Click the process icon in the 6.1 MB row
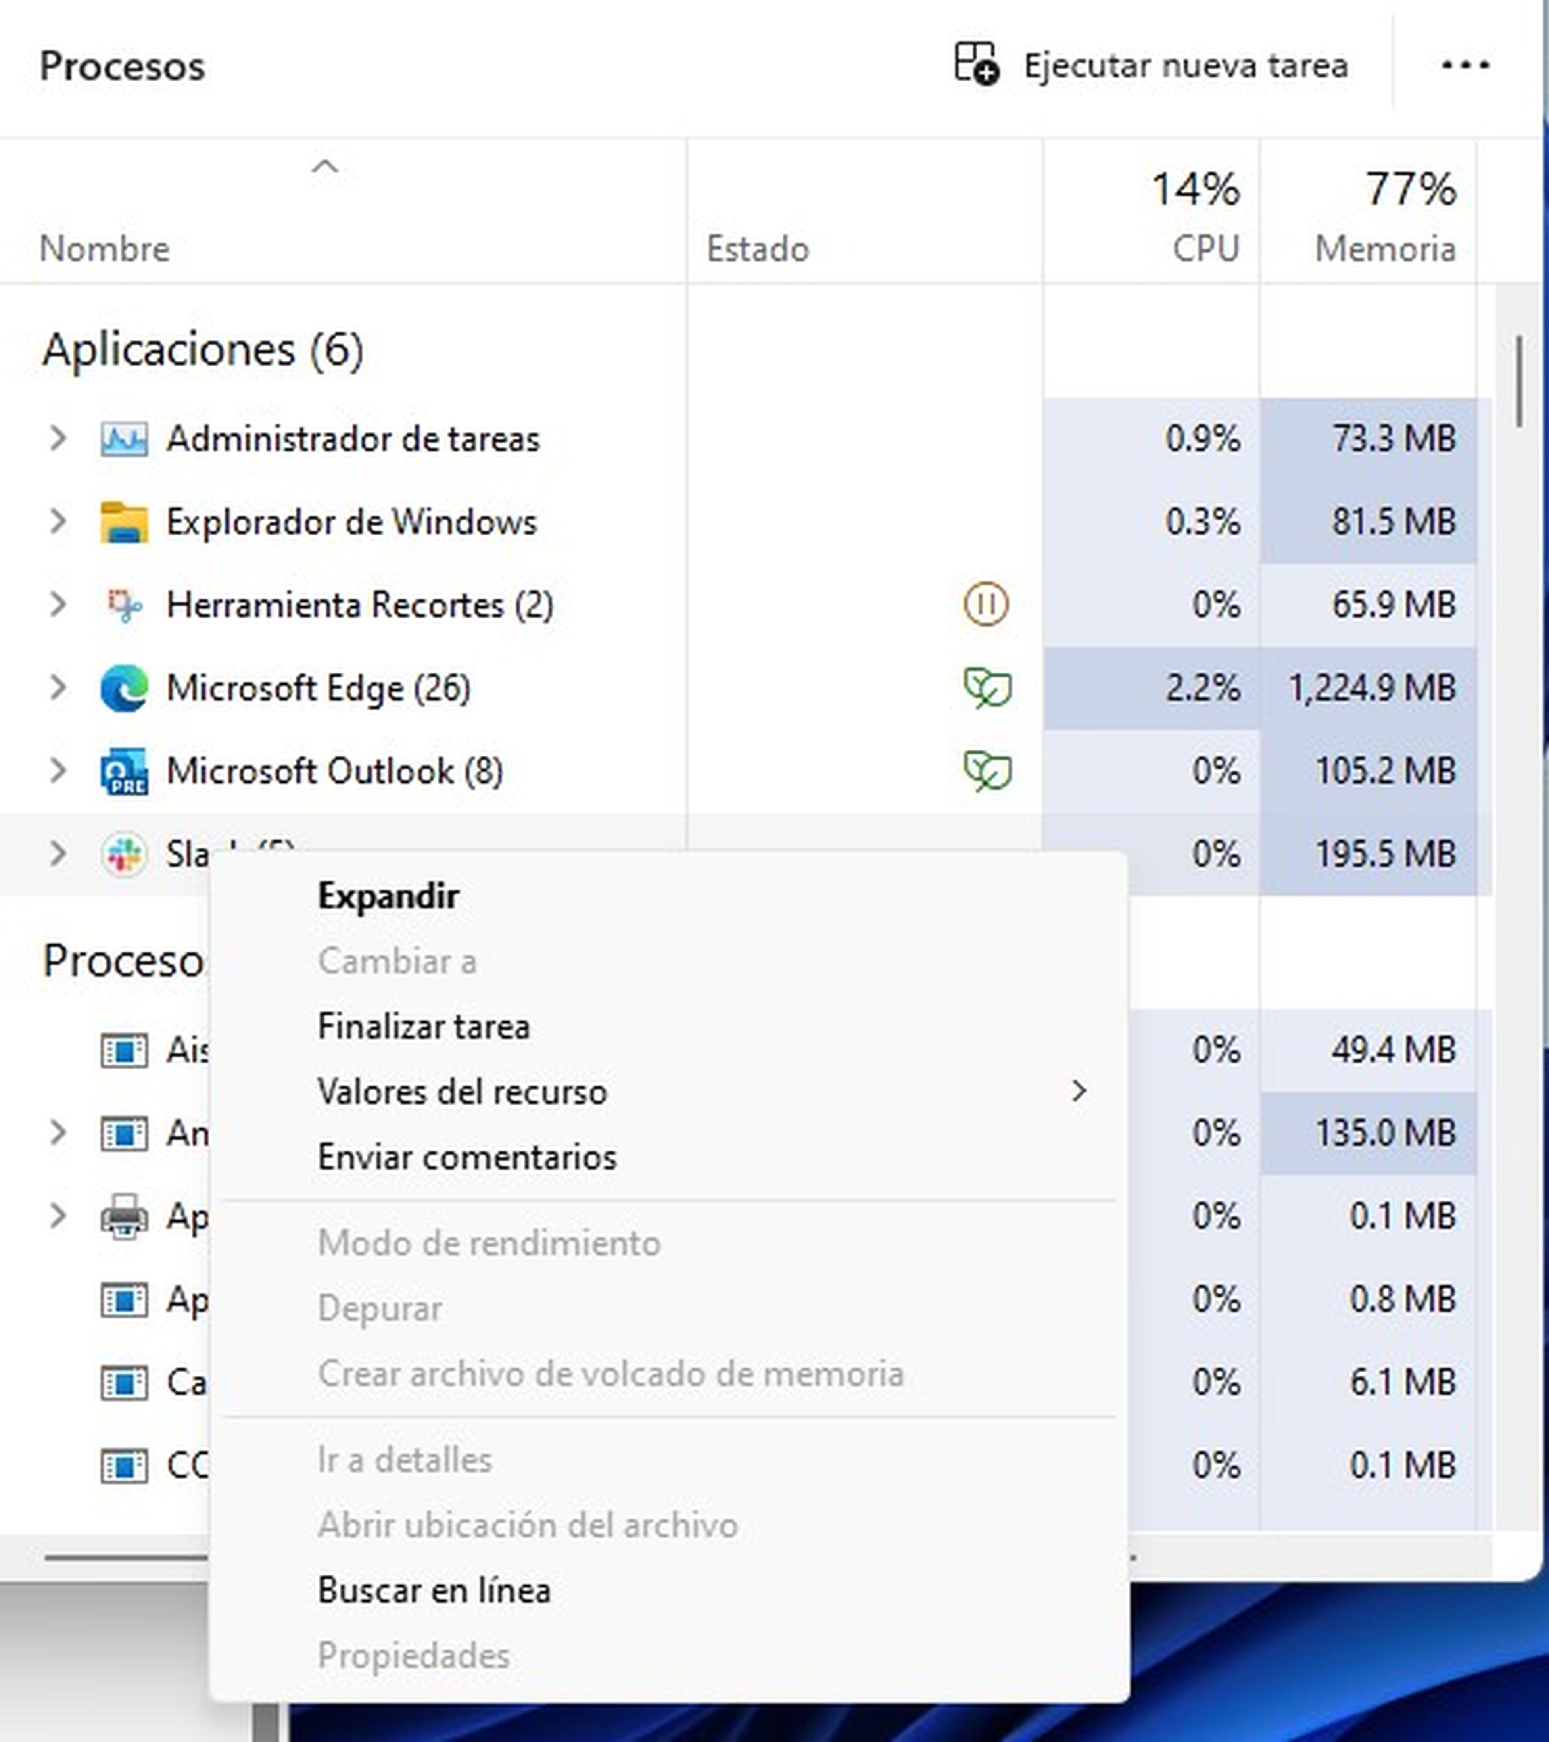This screenshot has width=1549, height=1742. point(123,1383)
